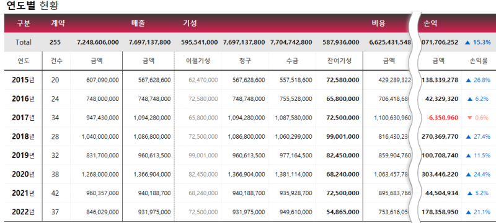Select the 2020년 year row label
This screenshot has width=496, height=223.
[23, 174]
